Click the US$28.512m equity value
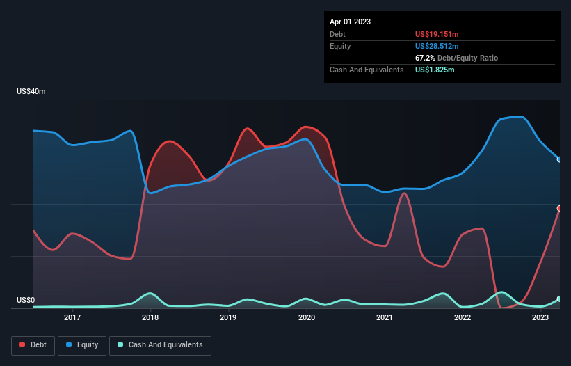The height and width of the screenshot is (366, 571). point(437,46)
